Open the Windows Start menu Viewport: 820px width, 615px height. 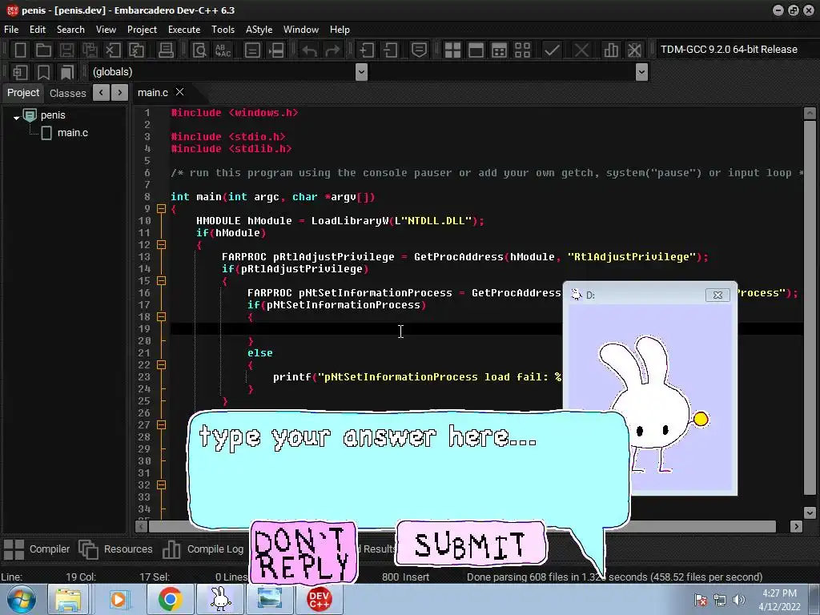click(22, 599)
